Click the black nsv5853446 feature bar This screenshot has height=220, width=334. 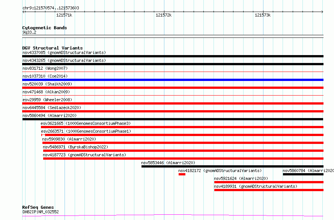tap(232, 166)
